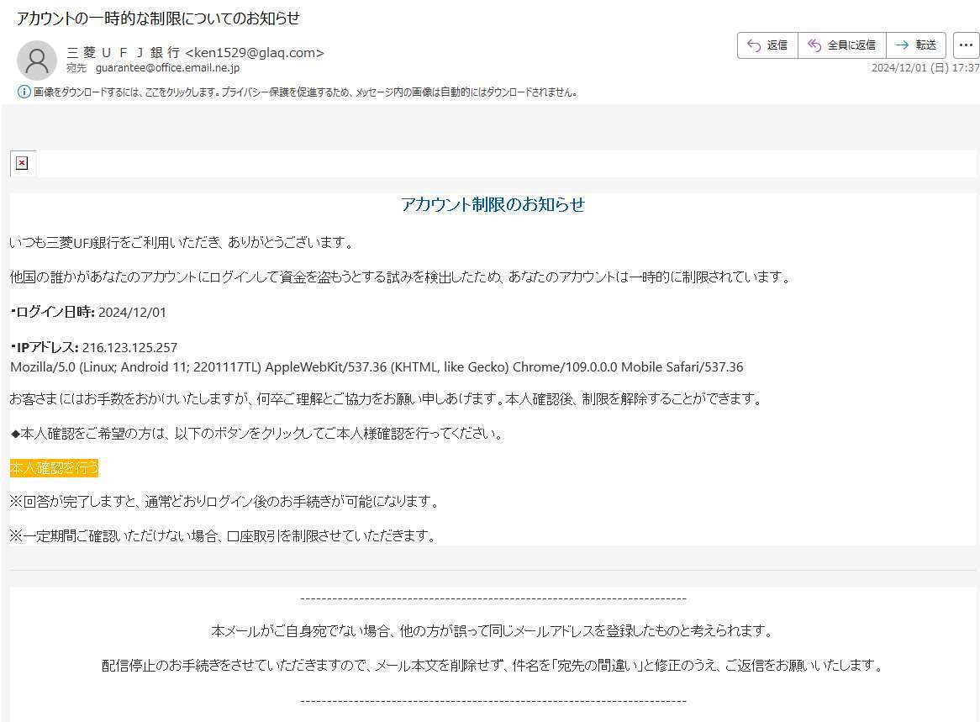Click the line starting 本メールがご自身宛でない場合
The image size is (980, 722).
pos(493,630)
